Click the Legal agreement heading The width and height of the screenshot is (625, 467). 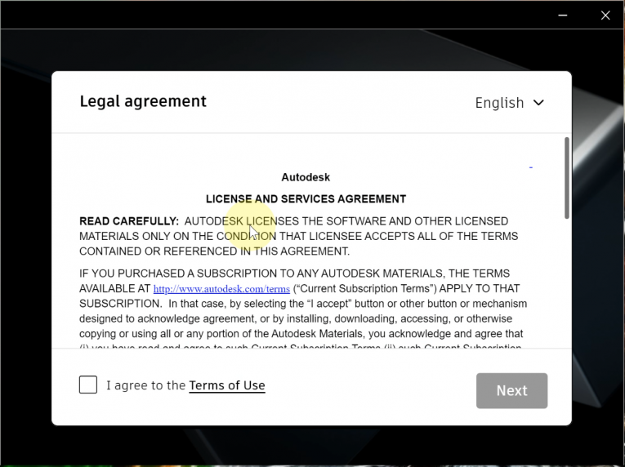point(143,101)
